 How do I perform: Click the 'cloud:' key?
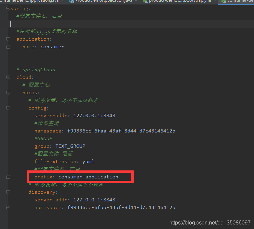click(x=25, y=77)
